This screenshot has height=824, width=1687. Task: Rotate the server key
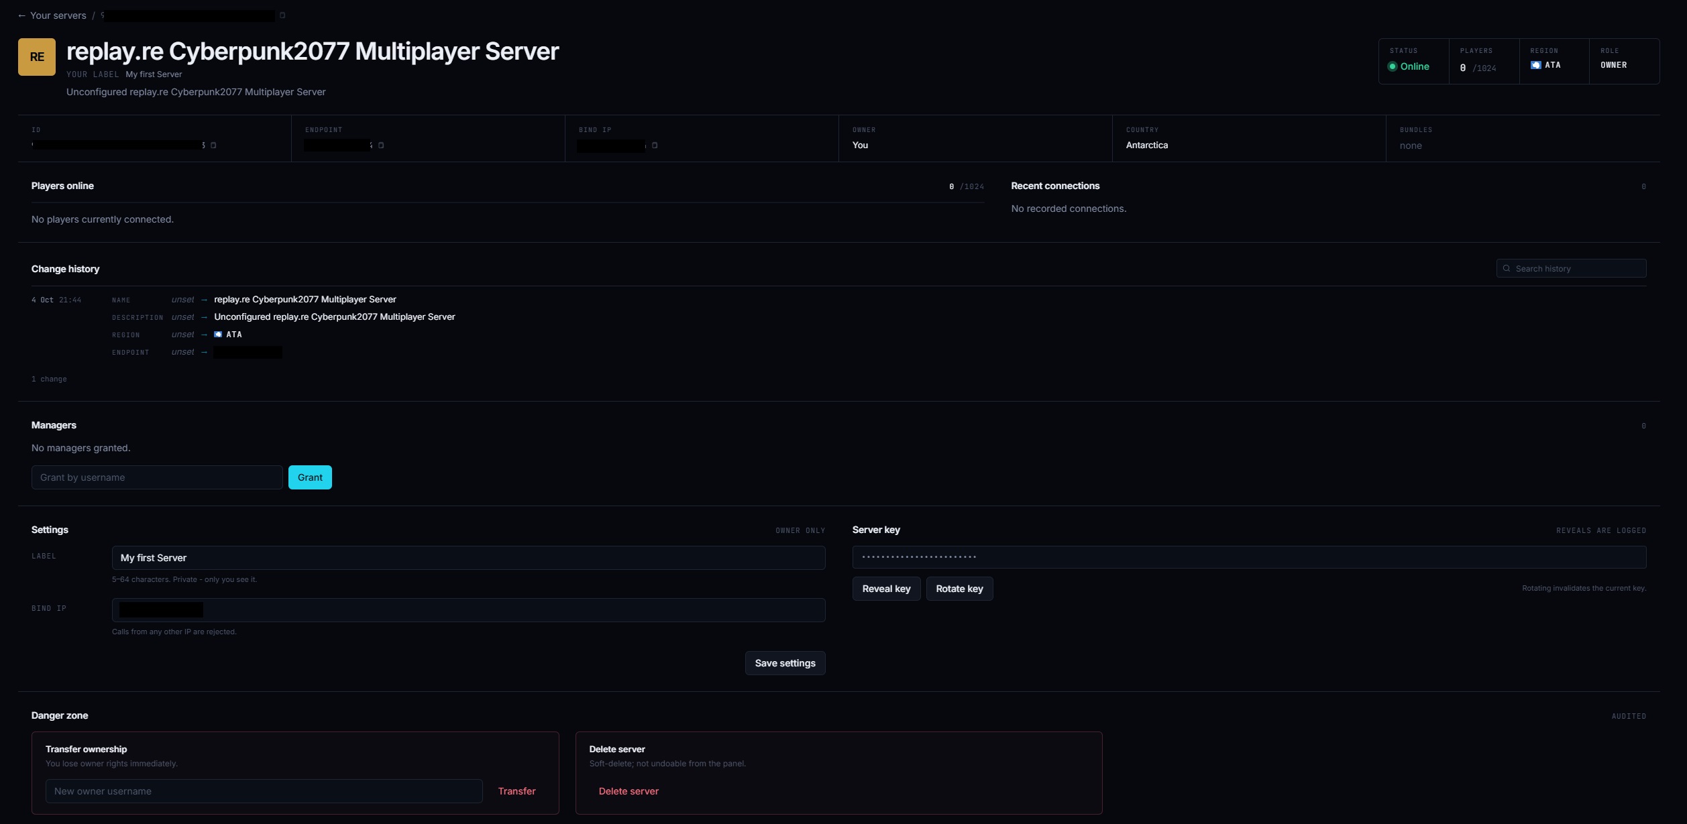pyautogui.click(x=959, y=589)
